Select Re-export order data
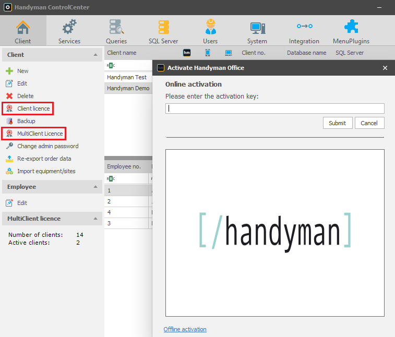395x337 pixels. [x=44, y=159]
